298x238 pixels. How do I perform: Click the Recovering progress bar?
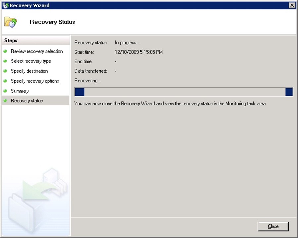183,92
